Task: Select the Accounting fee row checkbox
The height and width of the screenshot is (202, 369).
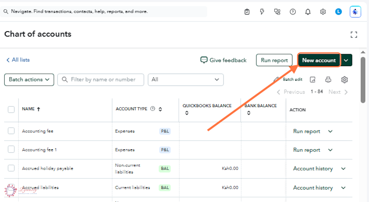Action: [x=11, y=131]
